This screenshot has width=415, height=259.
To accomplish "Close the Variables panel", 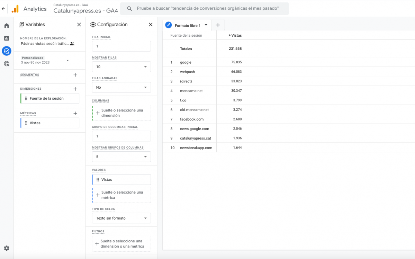I will [x=79, y=25].
